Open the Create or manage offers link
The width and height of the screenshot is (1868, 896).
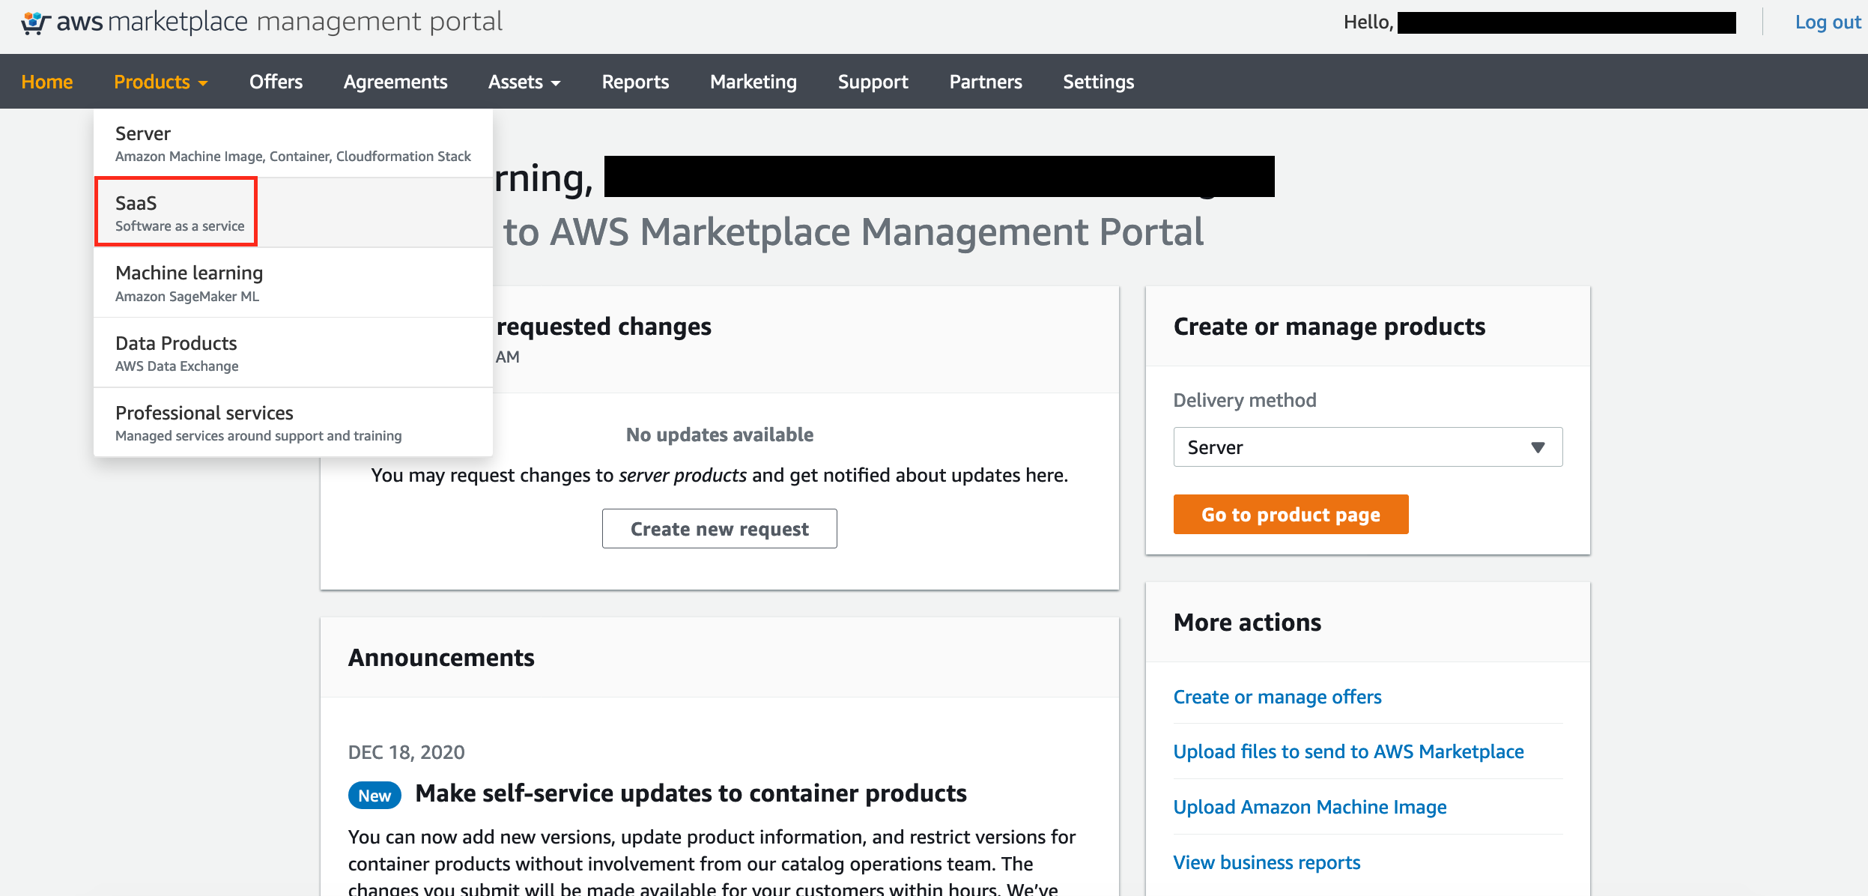click(x=1277, y=697)
